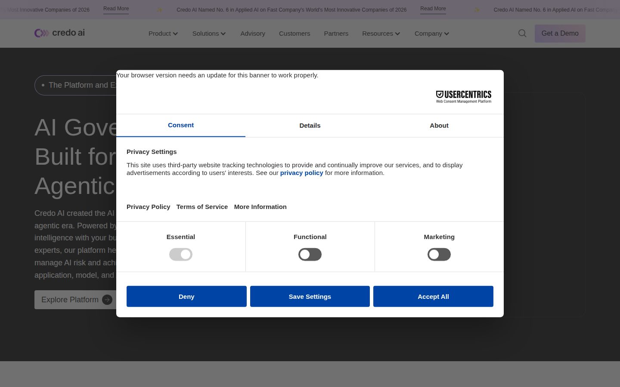Click the Usercentrics logo

click(x=464, y=97)
